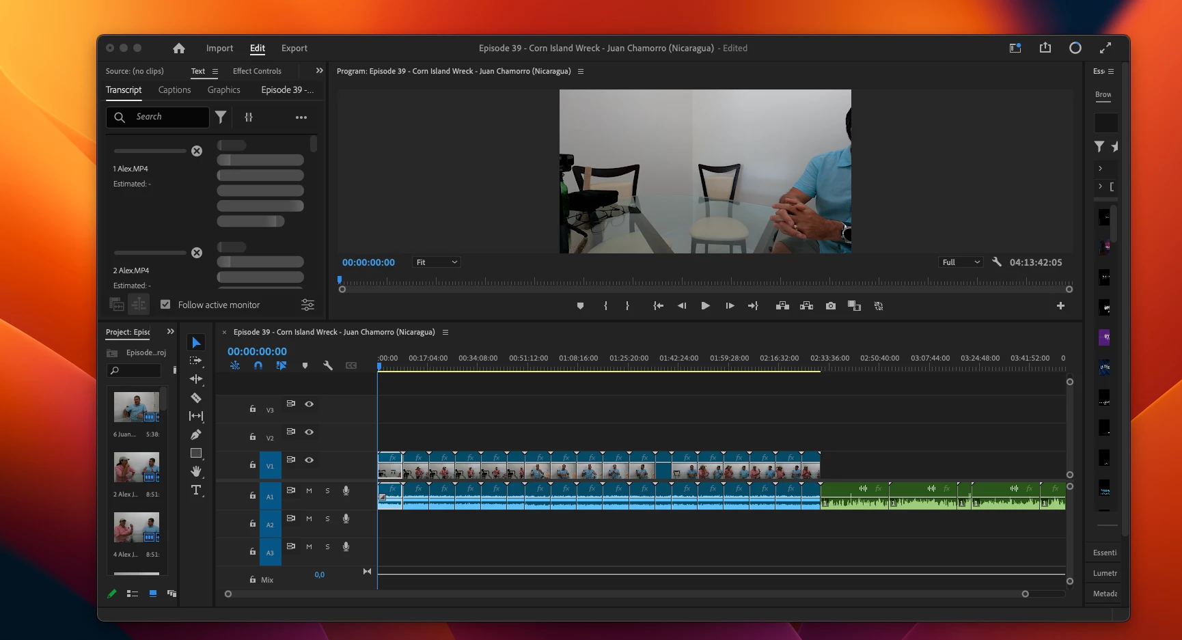Toggle V2 track output eye
Image resolution: width=1182 pixels, height=640 pixels.
310,432
